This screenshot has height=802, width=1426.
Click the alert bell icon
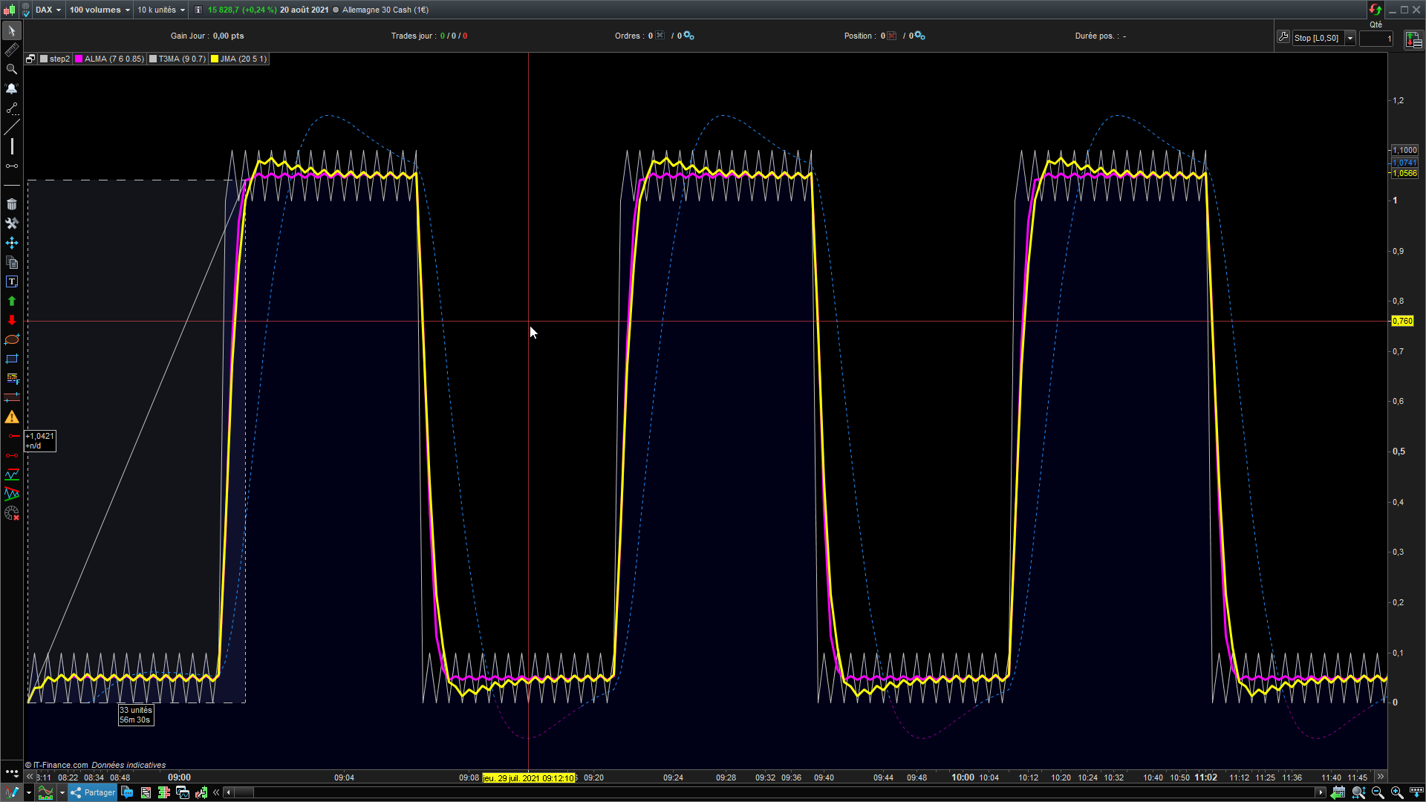[x=12, y=88]
